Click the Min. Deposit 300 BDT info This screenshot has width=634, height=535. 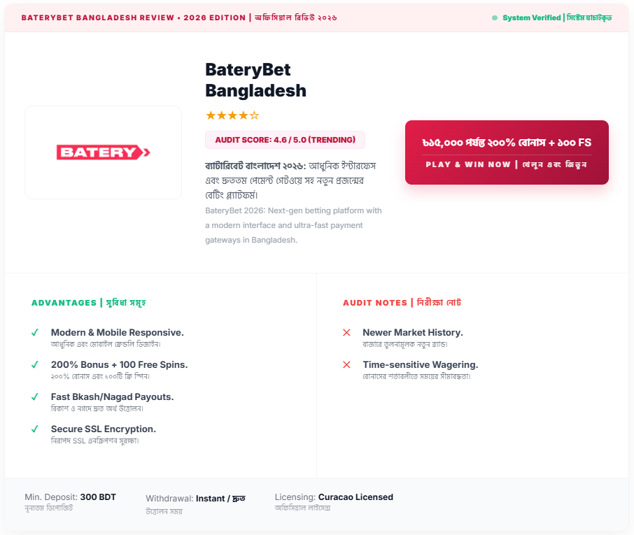[70, 497]
